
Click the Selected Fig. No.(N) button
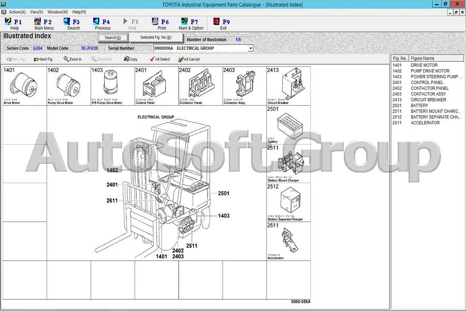tap(156, 38)
